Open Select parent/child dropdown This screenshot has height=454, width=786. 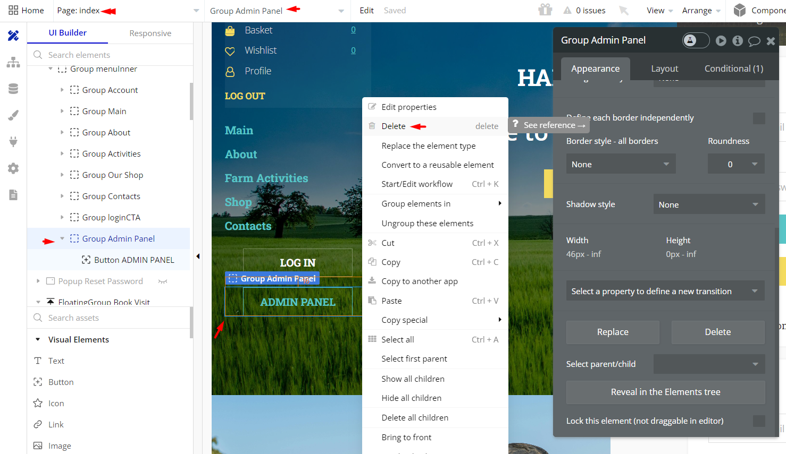pyautogui.click(x=709, y=364)
